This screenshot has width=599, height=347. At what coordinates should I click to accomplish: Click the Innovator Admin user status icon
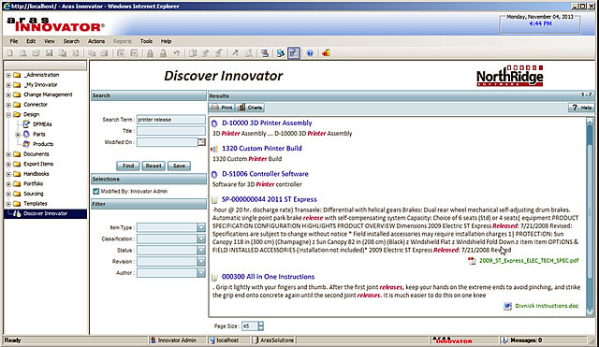(153, 340)
